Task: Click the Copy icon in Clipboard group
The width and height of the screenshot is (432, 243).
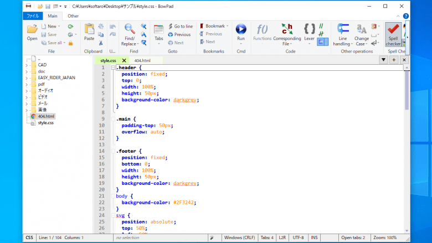Action: point(101,34)
